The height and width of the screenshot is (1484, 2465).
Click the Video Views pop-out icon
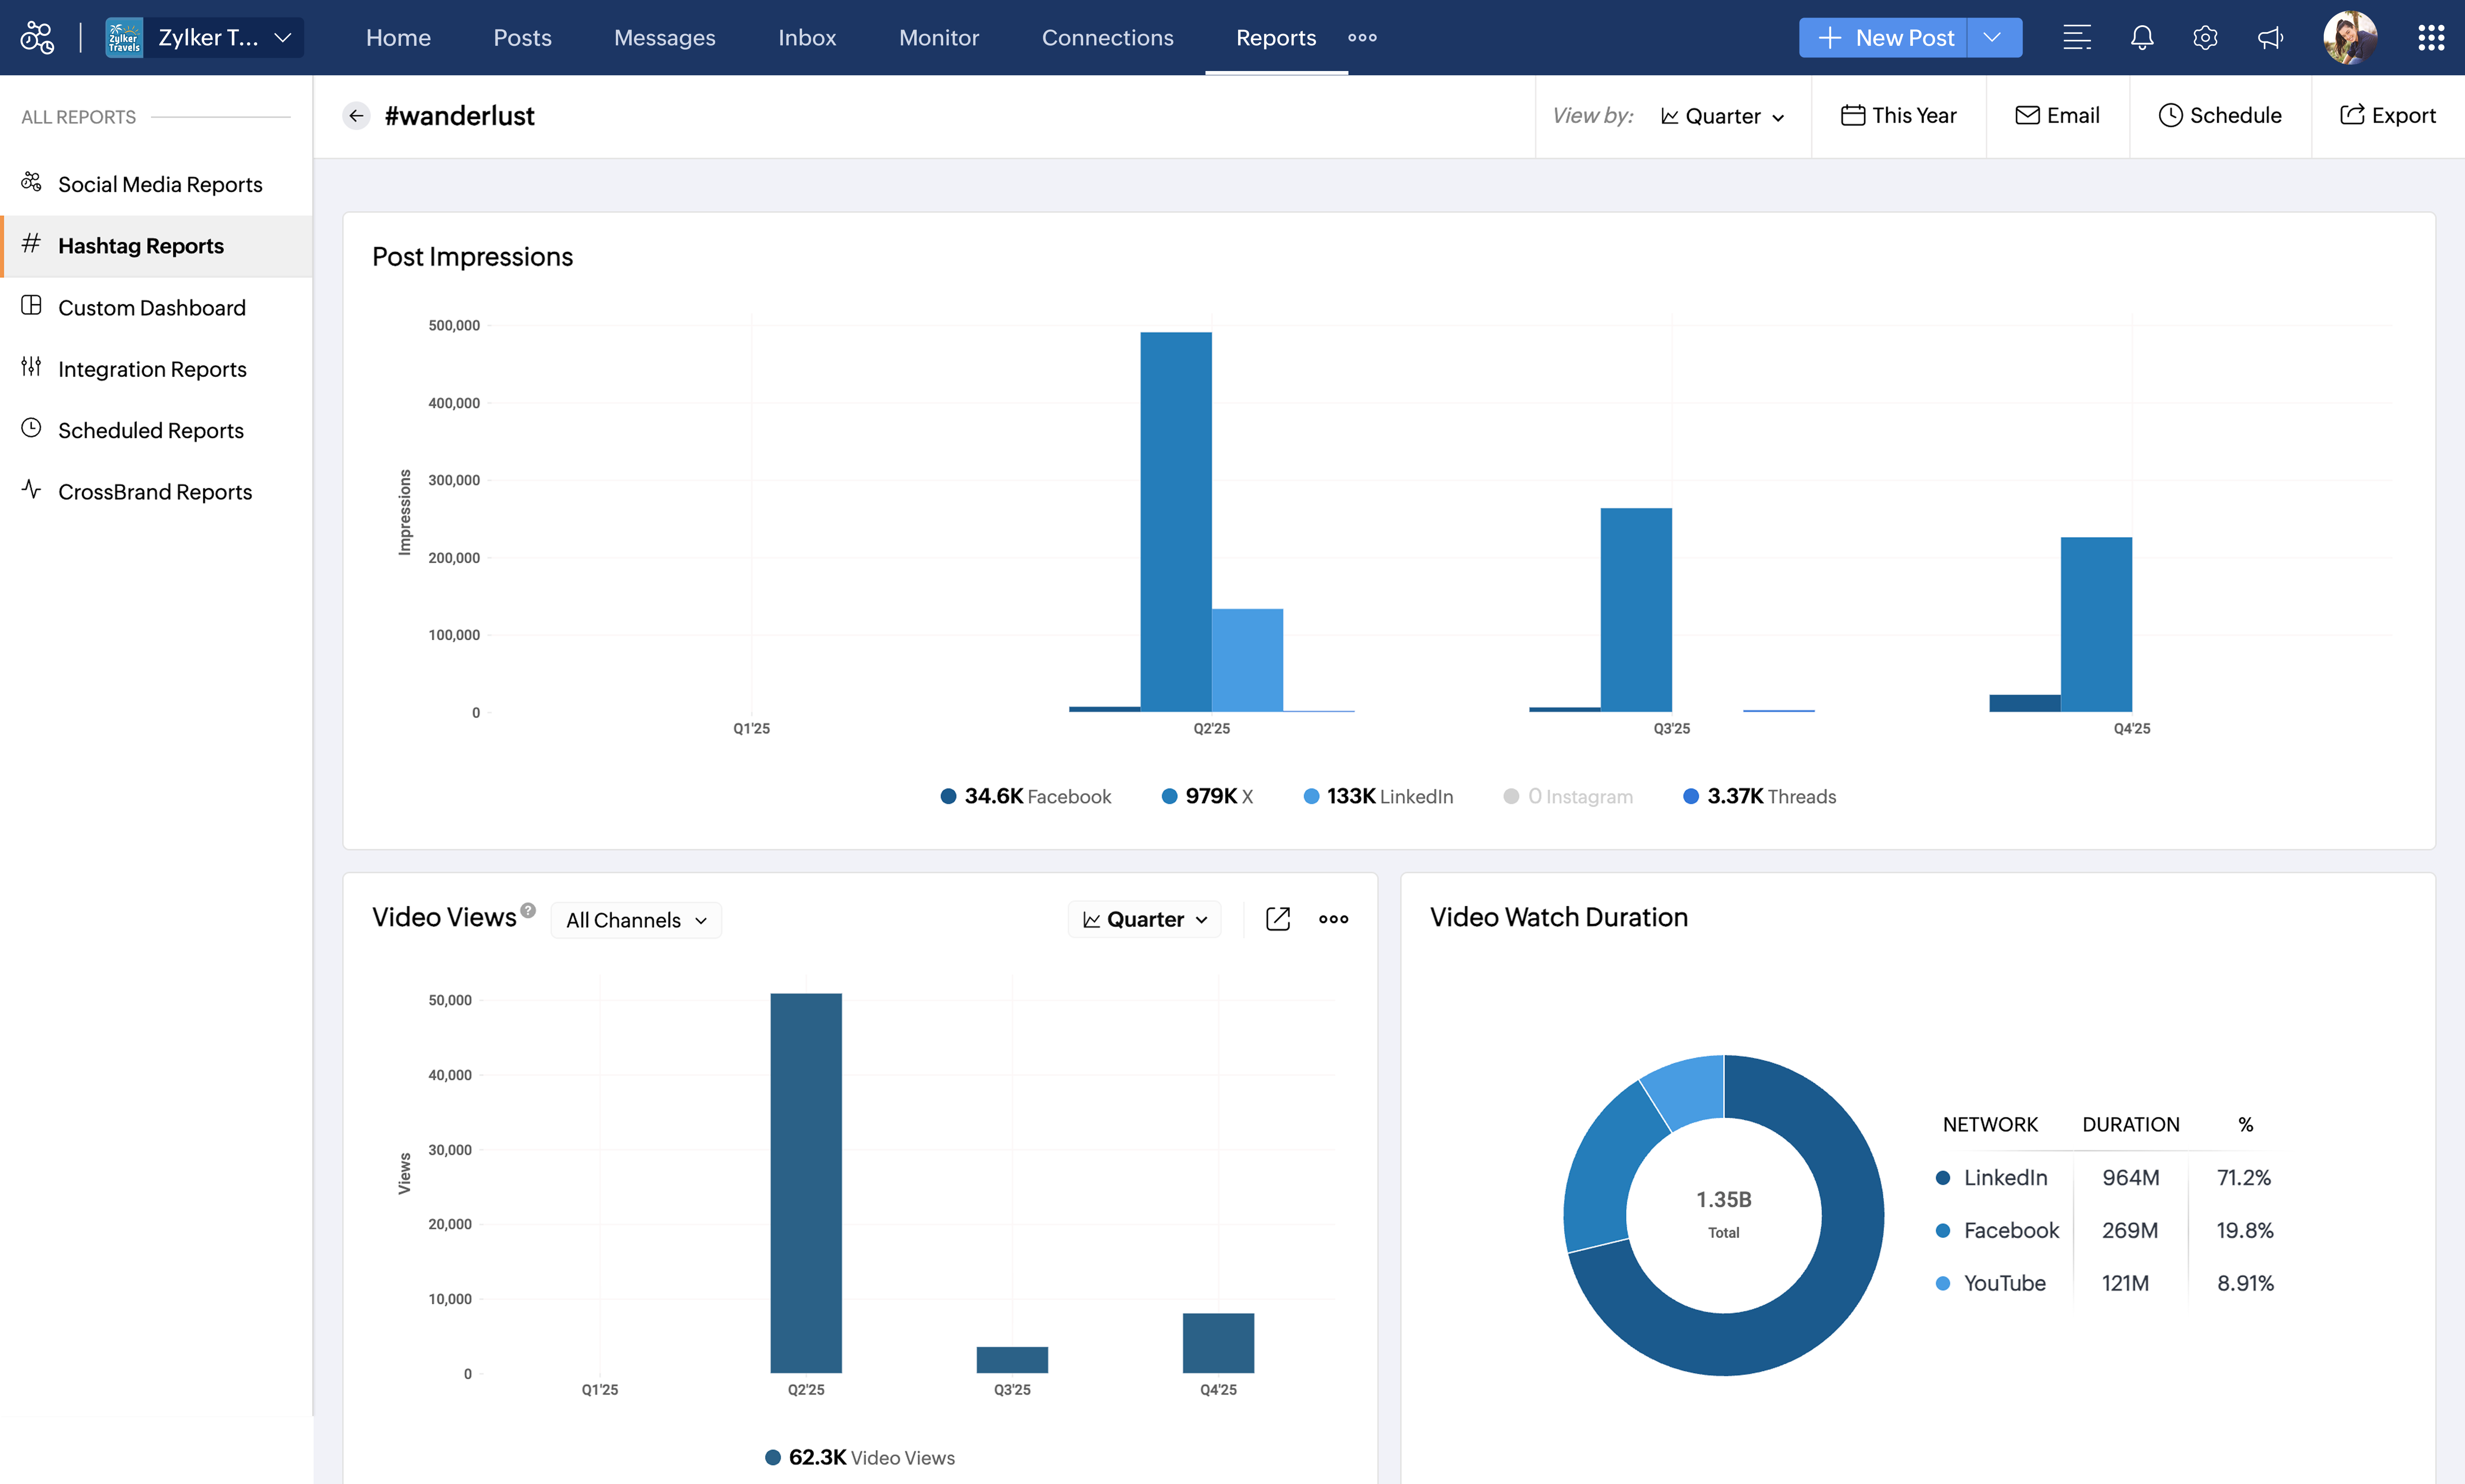1277,919
